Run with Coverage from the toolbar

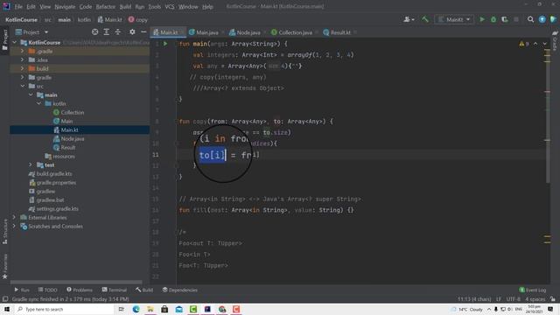pyautogui.click(x=505, y=19)
